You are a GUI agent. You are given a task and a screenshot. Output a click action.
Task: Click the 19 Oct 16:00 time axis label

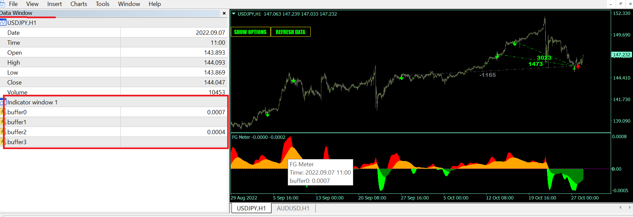(543, 198)
